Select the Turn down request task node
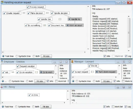 [x=106, y=72]
